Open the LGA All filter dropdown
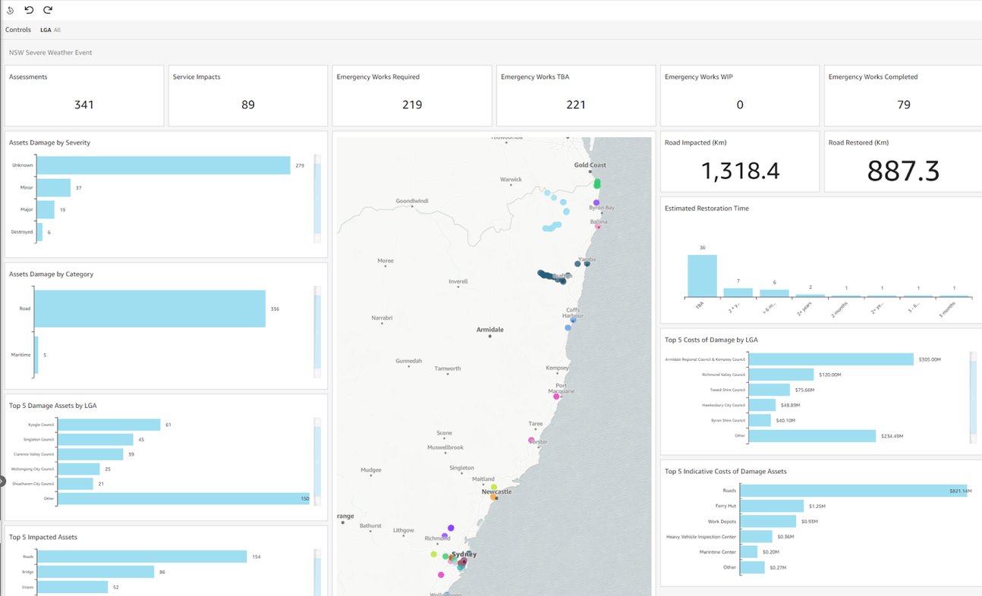The height and width of the screenshot is (596, 982). click(x=52, y=30)
